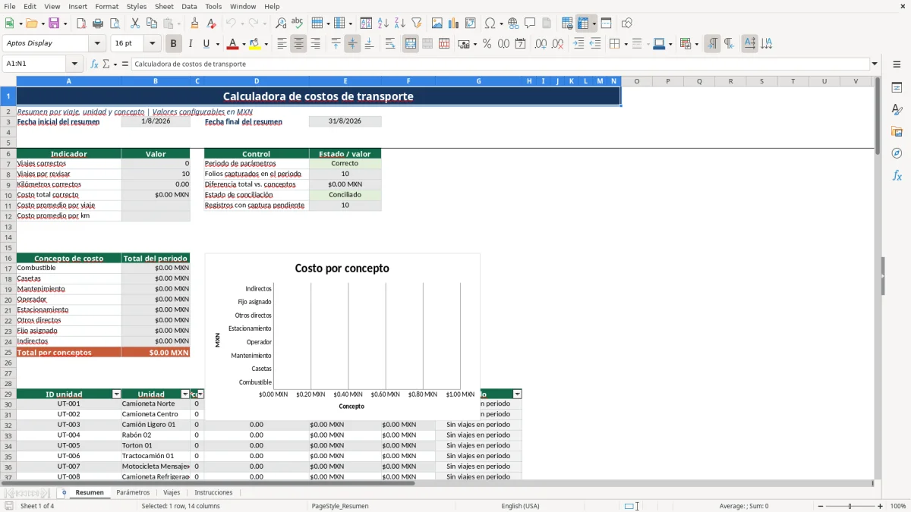Copy the selection to clipboard
This screenshot has width=911, height=512.
(x=151, y=24)
